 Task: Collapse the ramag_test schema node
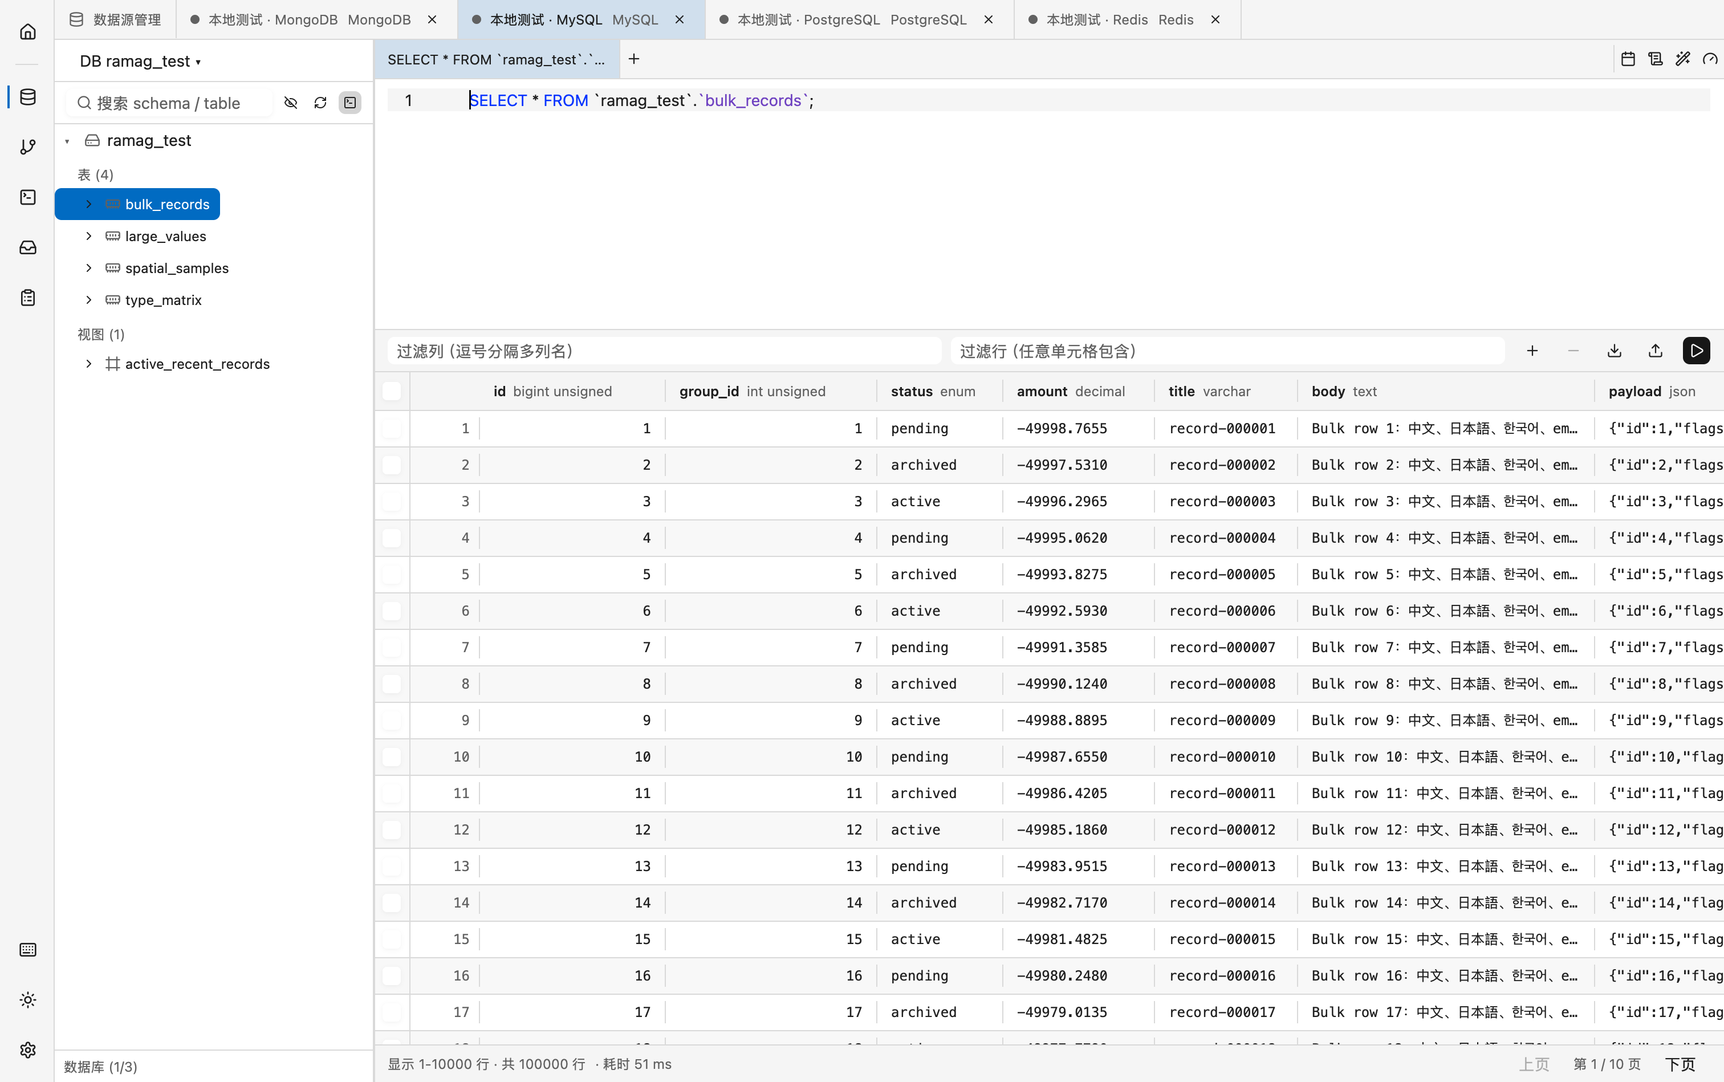[67, 141]
